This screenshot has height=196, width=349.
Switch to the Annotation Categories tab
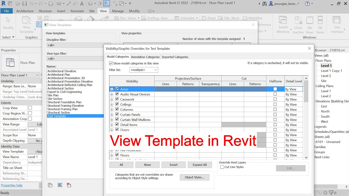click(145, 57)
